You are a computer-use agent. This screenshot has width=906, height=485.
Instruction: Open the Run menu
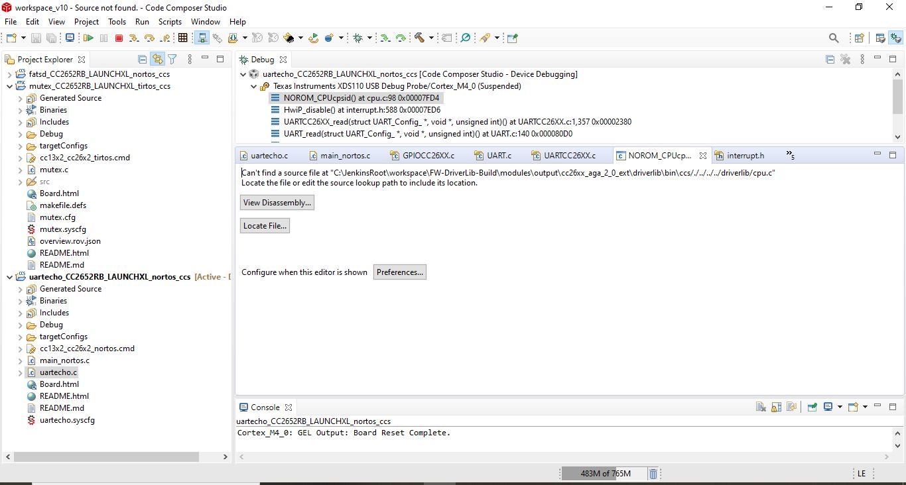pos(142,22)
